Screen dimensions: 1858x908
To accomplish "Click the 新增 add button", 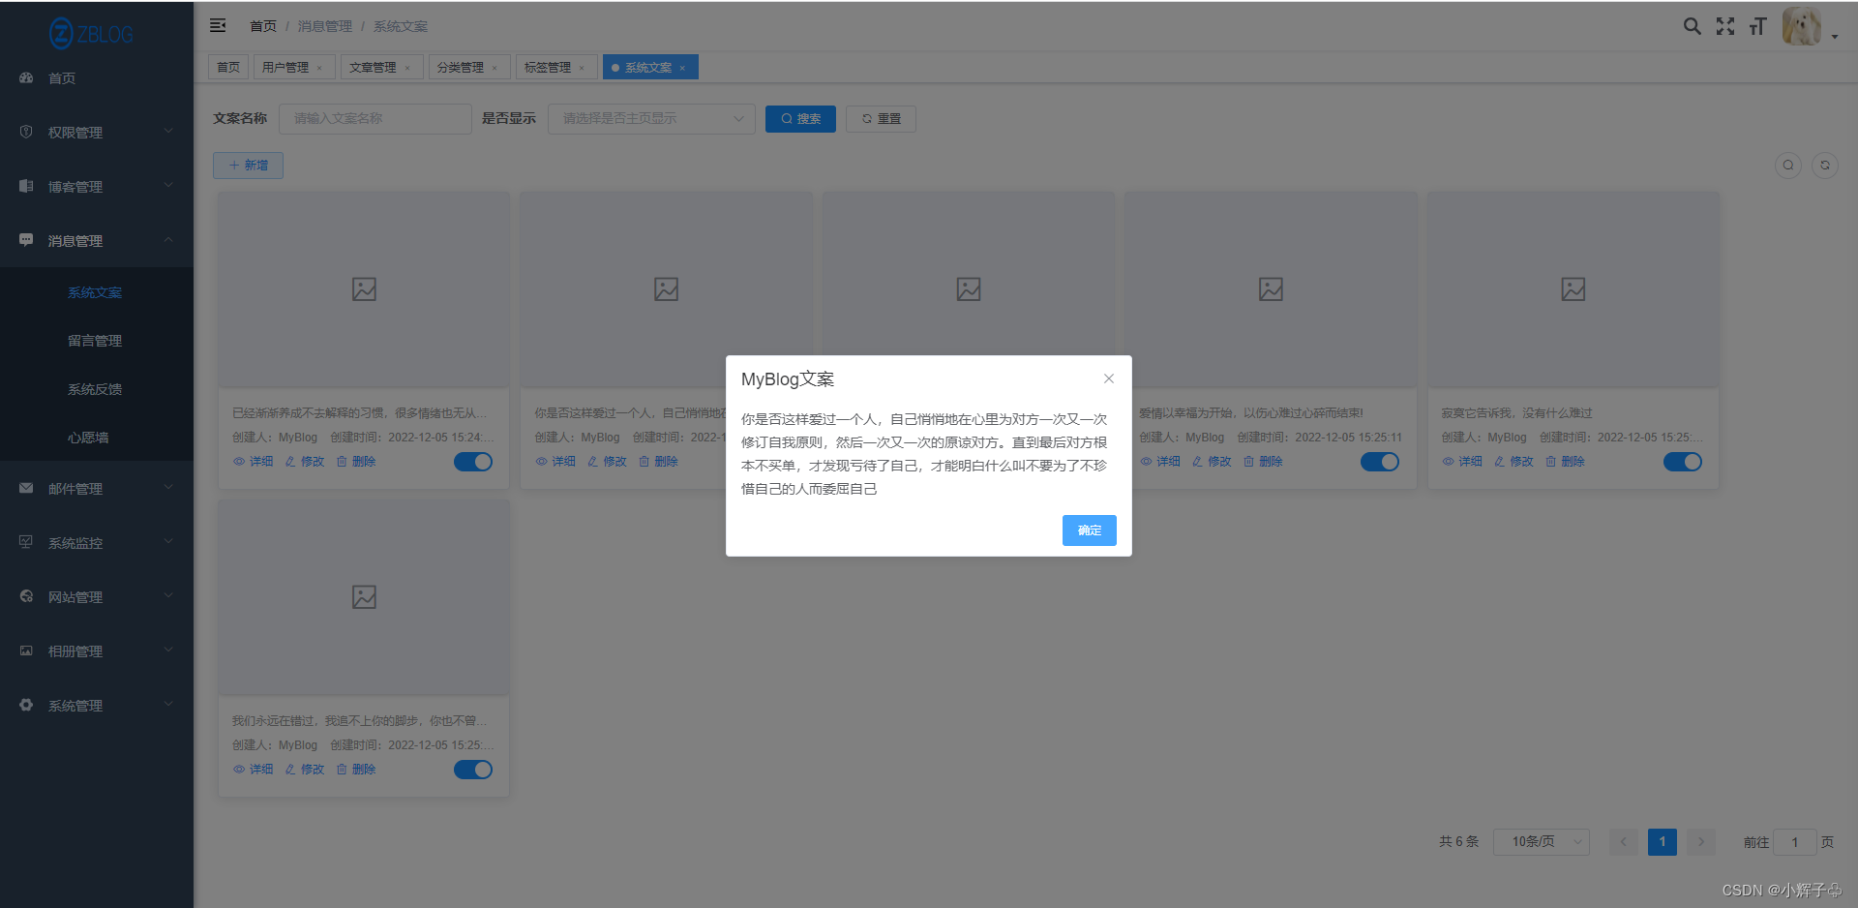I will [248, 166].
